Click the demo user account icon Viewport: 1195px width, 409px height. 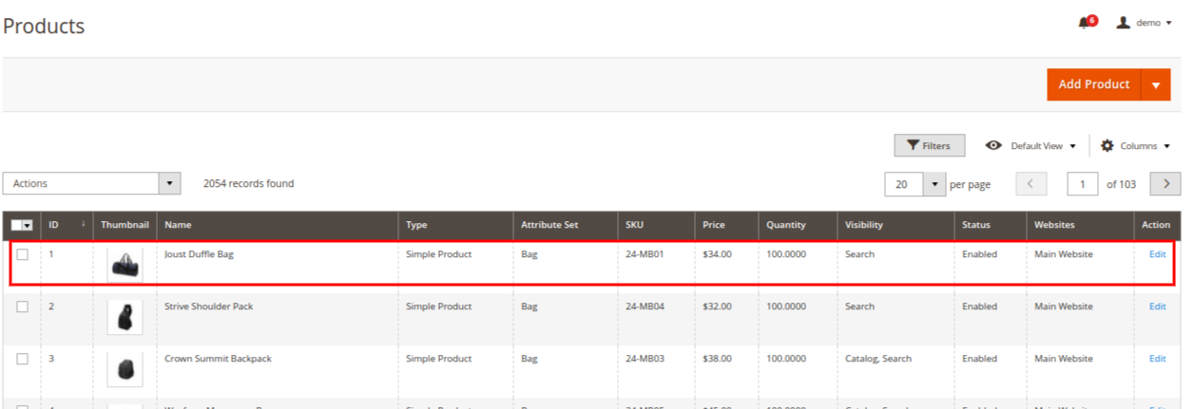(1123, 22)
